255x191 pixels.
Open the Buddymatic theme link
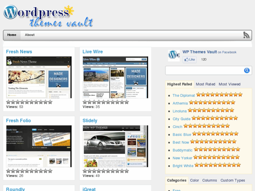coord(182,150)
